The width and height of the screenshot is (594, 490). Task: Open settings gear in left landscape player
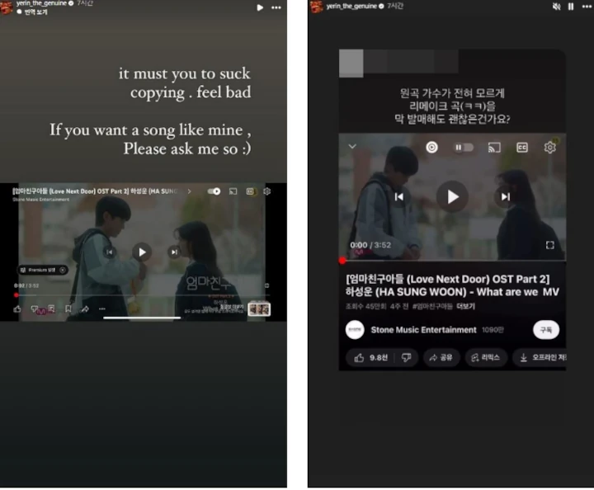pos(267,191)
